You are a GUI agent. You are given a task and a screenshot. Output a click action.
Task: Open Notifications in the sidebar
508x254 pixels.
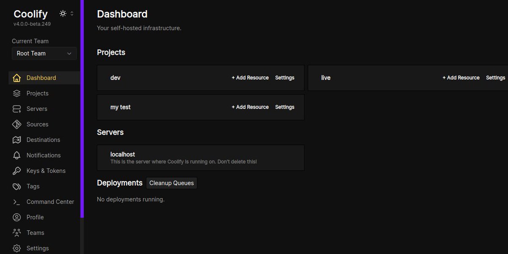[44, 156]
